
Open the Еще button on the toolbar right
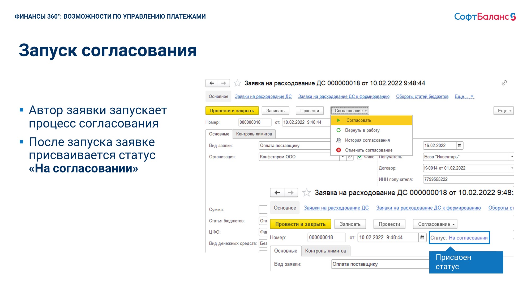(504, 111)
